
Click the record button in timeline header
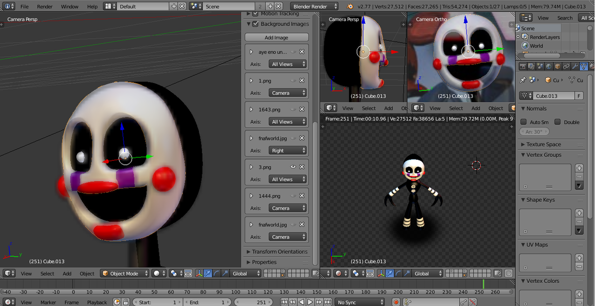pyautogui.click(x=396, y=302)
